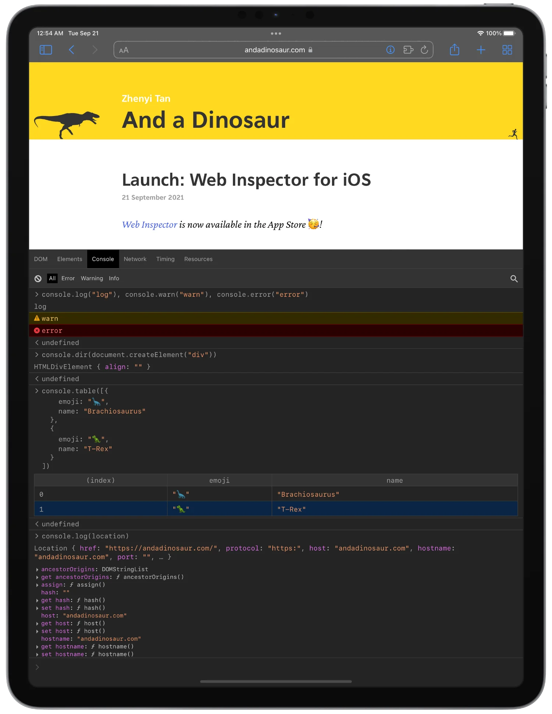Tap the warn console message
The height and width of the screenshot is (714, 552).
click(276, 319)
